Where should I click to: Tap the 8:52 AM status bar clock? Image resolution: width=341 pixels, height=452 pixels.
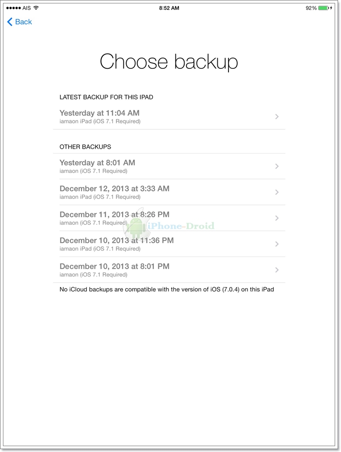[x=169, y=8]
